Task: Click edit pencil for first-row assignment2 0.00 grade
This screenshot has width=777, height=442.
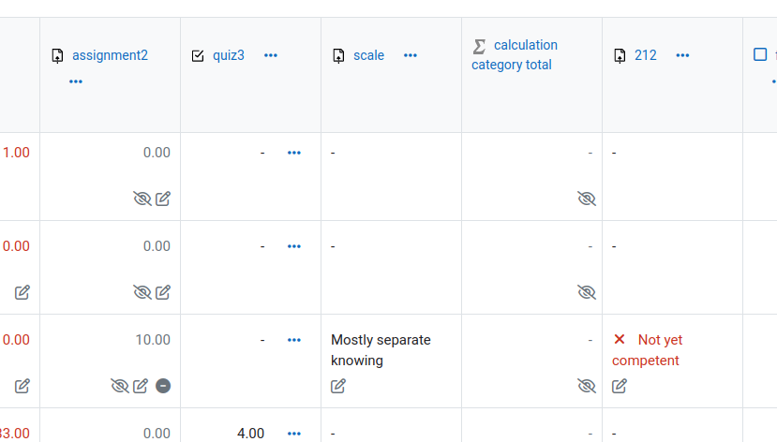Action: [163, 199]
